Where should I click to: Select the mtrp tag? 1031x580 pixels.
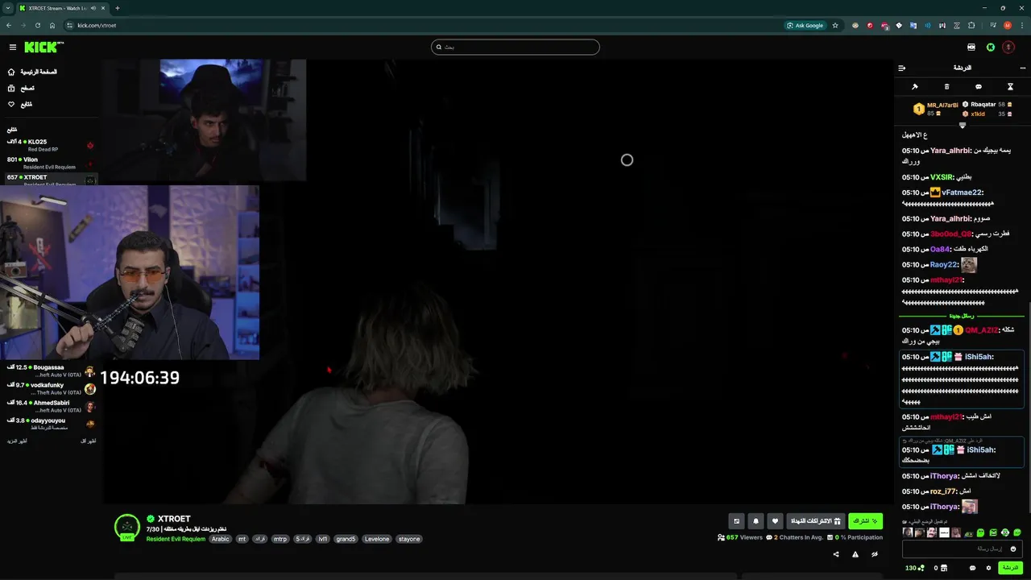pos(280,539)
